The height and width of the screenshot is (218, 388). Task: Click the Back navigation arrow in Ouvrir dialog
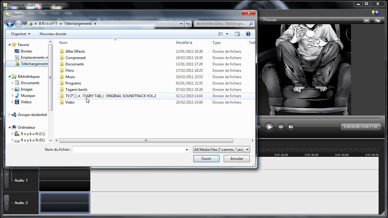coord(10,24)
